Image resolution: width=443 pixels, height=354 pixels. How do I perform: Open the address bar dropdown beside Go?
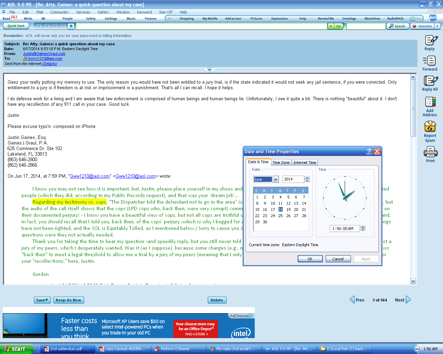tap(331, 26)
